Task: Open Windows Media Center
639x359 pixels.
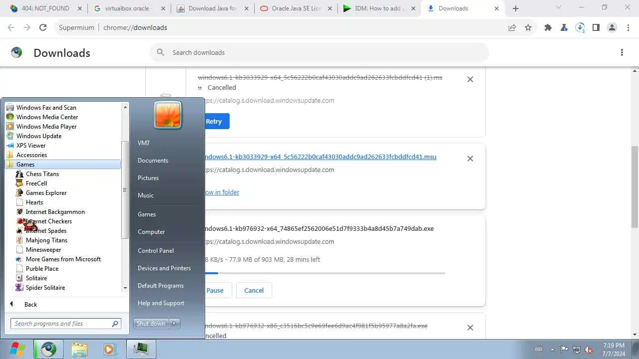Action: (x=47, y=117)
